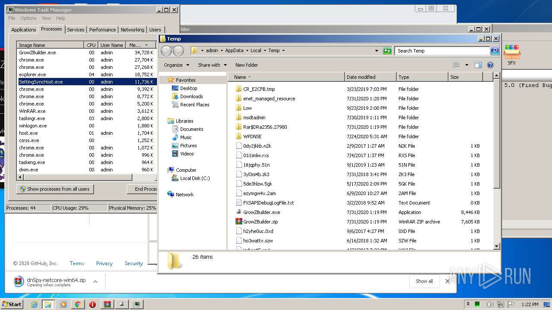Image resolution: width=552 pixels, height=310 pixels.
Task: Click the Start button
Action: (x=12, y=304)
